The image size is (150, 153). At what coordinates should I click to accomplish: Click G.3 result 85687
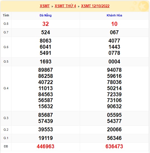(x=45, y=115)
